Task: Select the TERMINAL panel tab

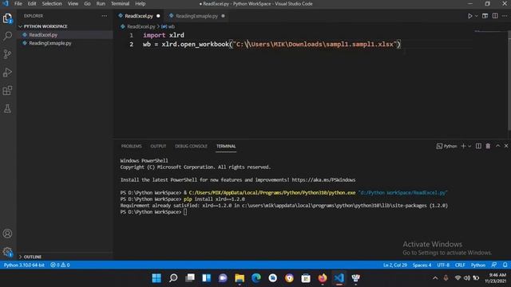Action: click(226, 147)
